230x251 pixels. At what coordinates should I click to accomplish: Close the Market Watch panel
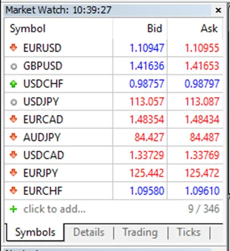218,10
